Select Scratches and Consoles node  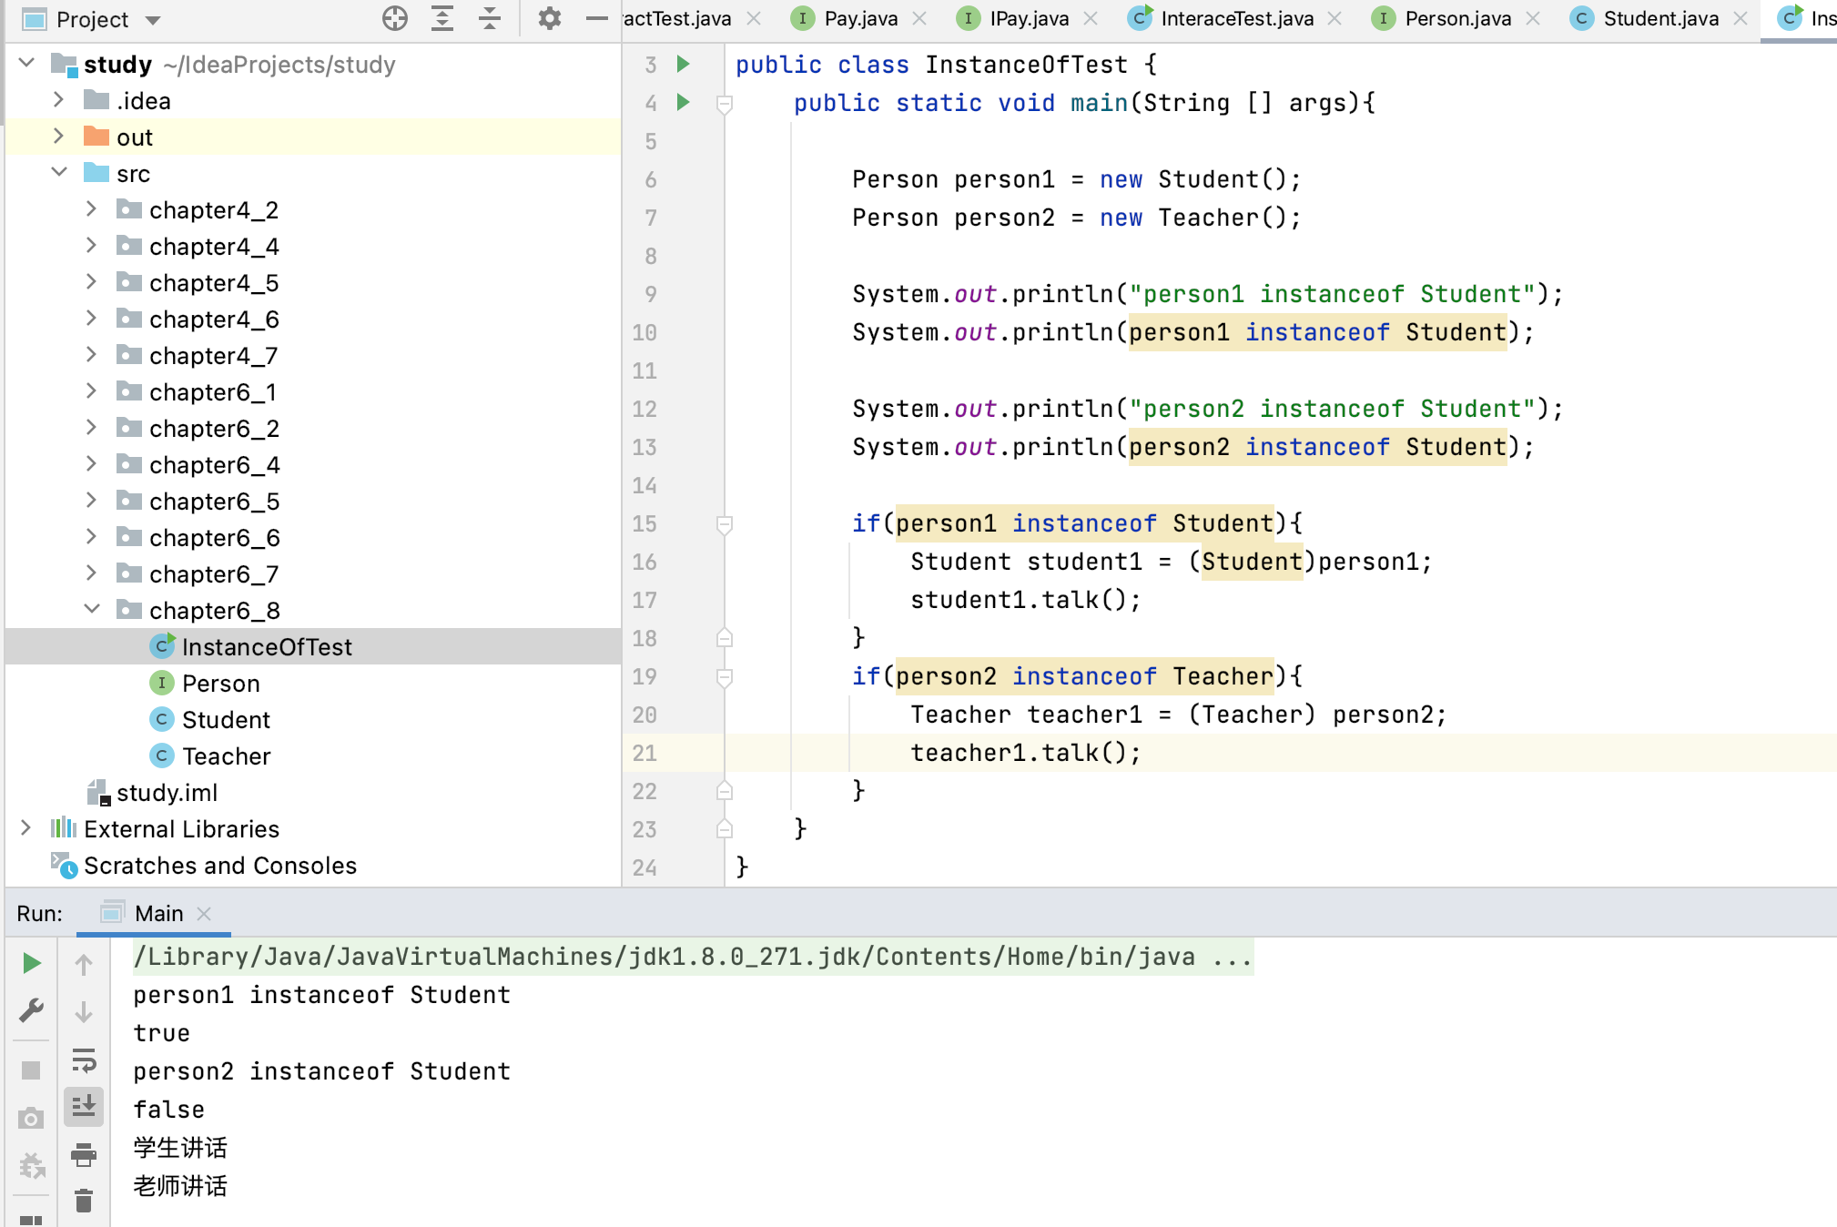pos(313,865)
